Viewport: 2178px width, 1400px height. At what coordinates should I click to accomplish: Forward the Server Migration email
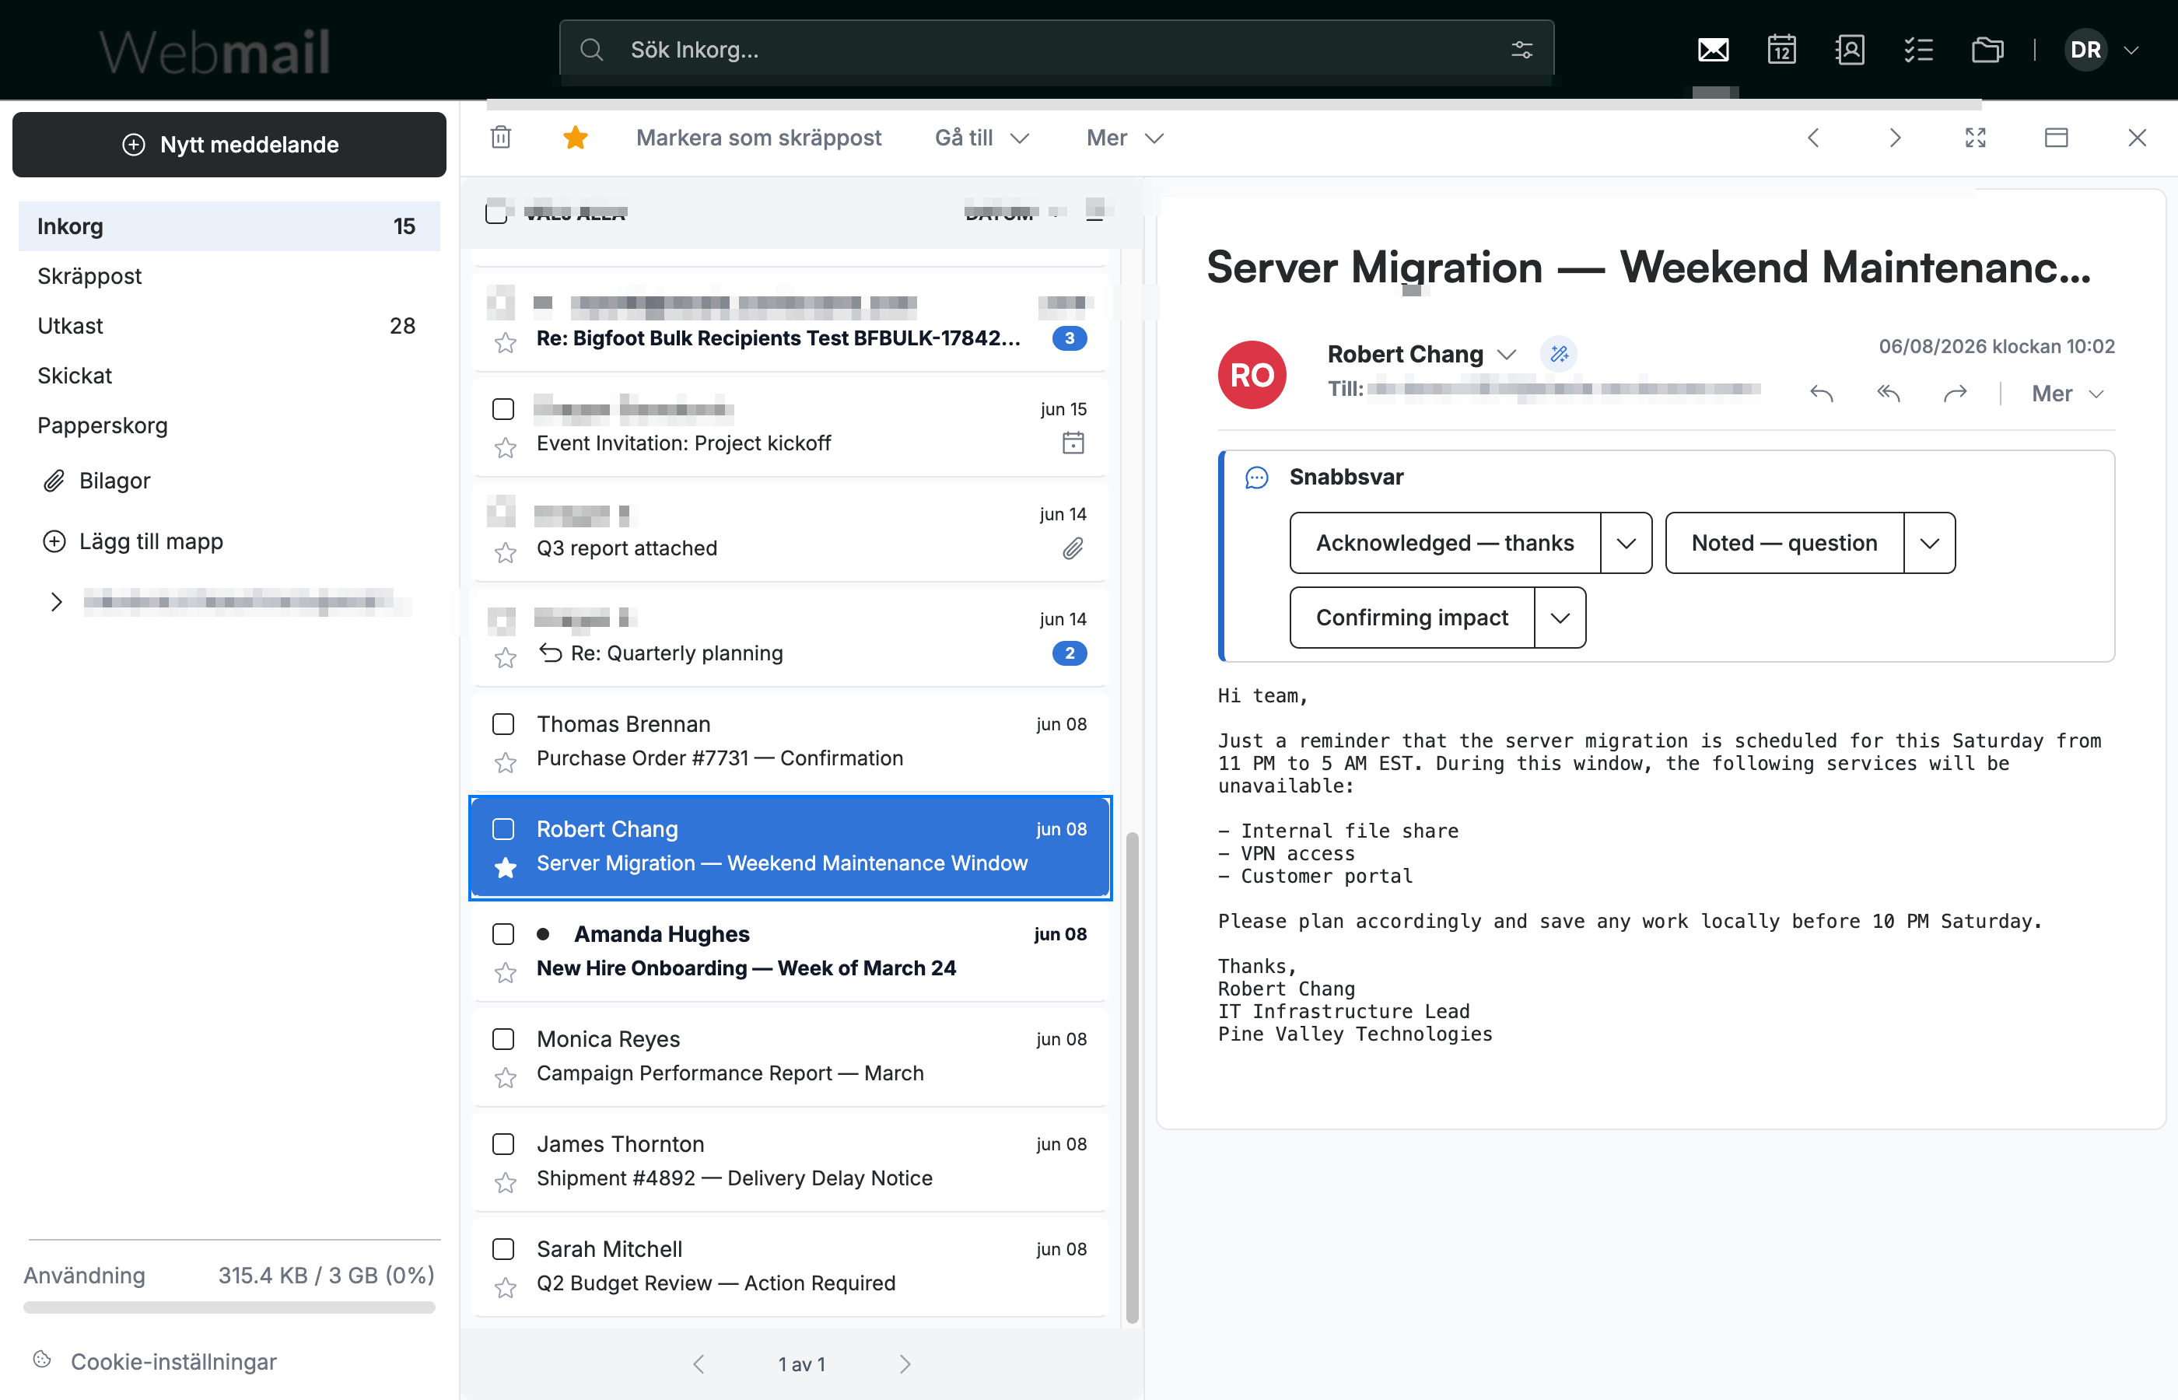[x=1955, y=393]
